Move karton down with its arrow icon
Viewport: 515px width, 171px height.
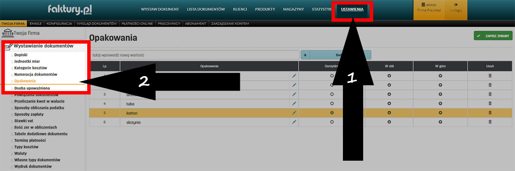click(389, 112)
